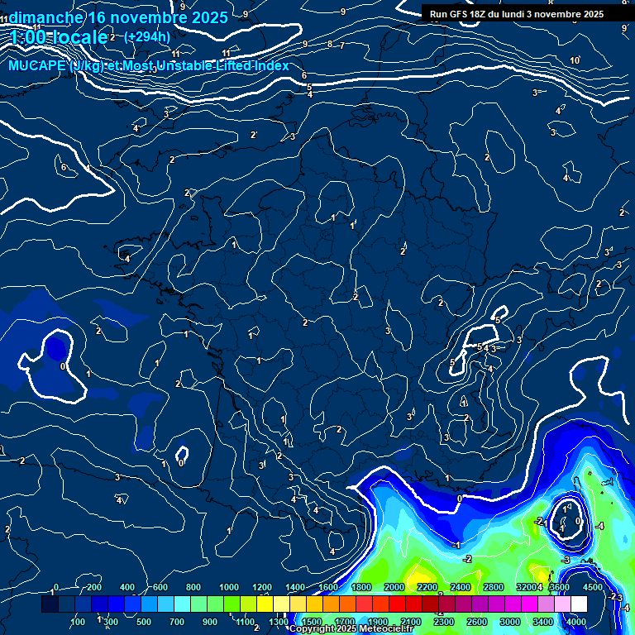
Task: Click the darkest navy swatch starting the legend
Action: tap(50, 604)
